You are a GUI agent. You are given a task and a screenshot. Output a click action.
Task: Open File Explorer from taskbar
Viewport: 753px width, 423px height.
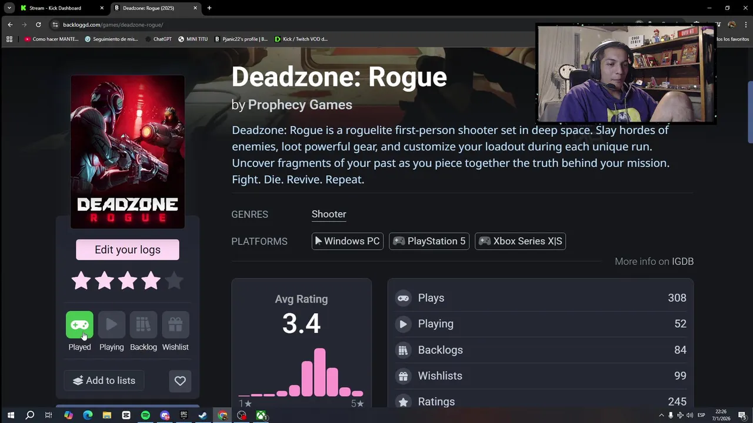[106, 415]
